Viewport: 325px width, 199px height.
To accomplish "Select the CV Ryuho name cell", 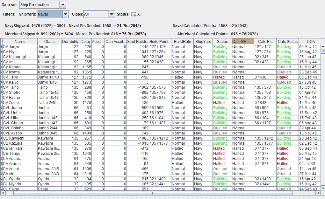I will (x=20, y=97).
